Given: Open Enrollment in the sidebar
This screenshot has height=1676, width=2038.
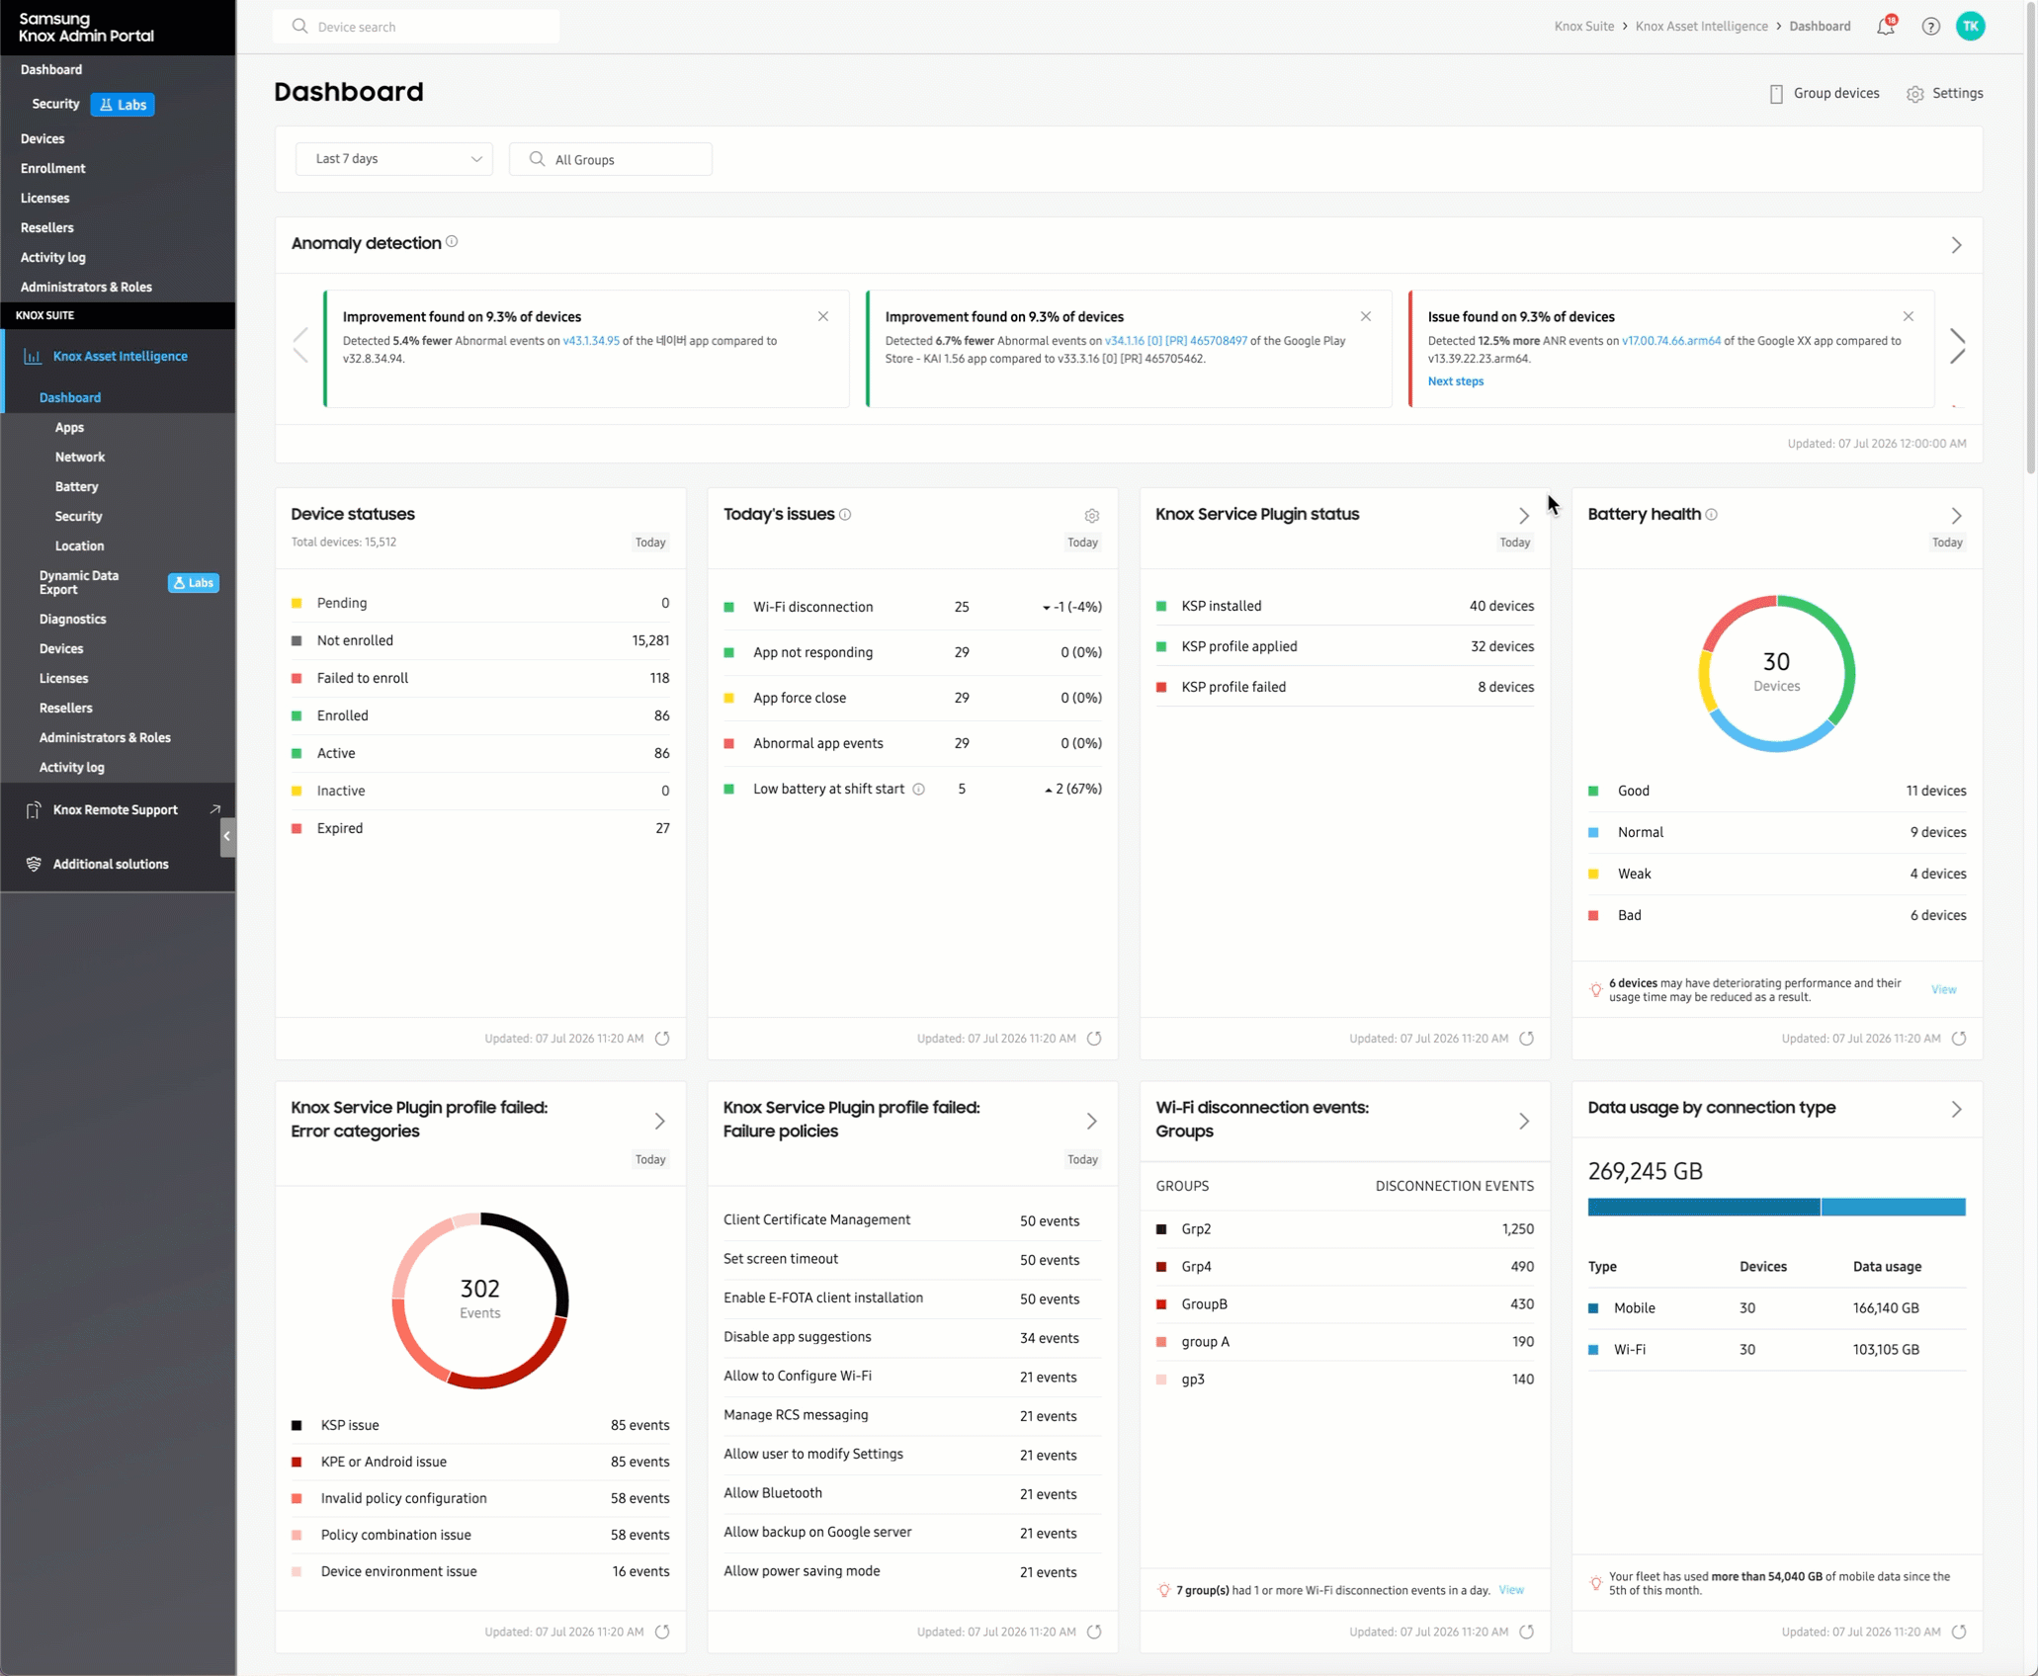Looking at the screenshot, I should pos(53,168).
